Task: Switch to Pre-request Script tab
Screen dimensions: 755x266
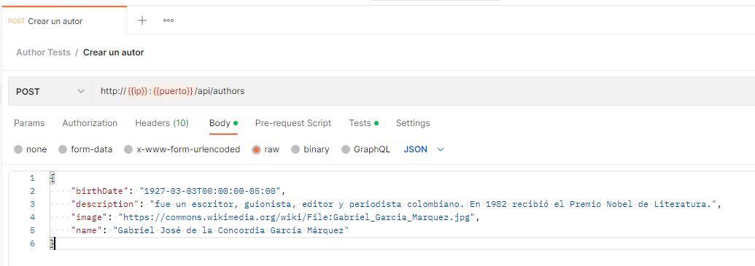Action: tap(293, 123)
